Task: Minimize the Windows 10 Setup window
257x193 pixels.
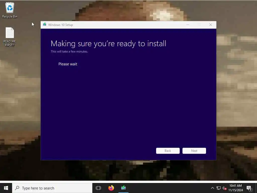Action: (x=188, y=25)
